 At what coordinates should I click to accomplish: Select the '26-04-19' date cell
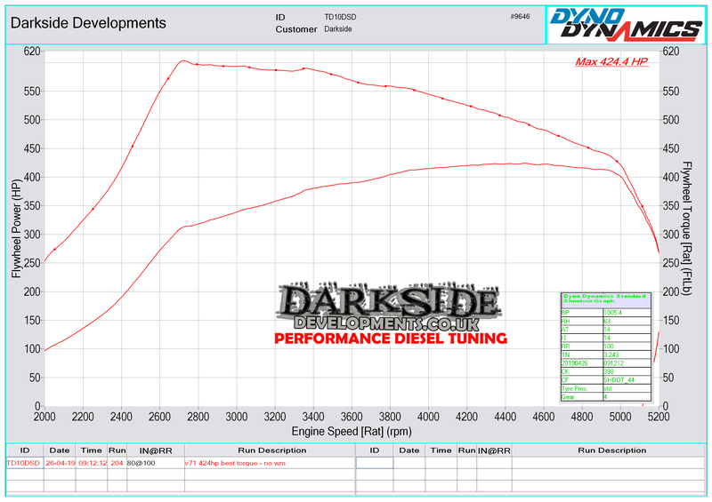click(60, 463)
